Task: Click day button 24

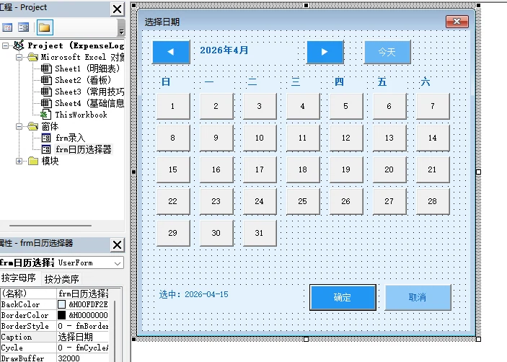Action: point(260,201)
